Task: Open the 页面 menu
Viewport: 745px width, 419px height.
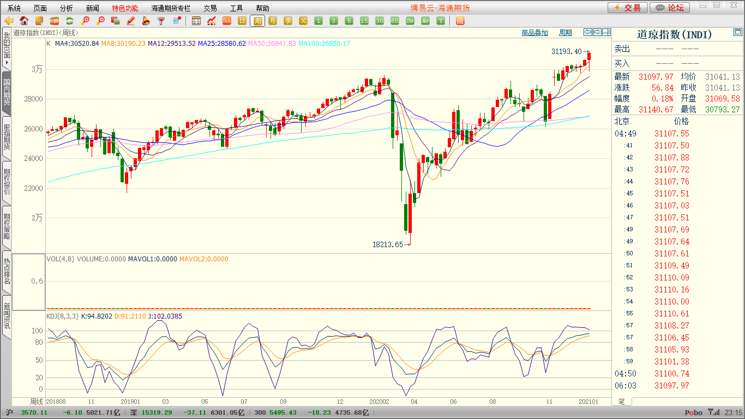Action: 40,8
